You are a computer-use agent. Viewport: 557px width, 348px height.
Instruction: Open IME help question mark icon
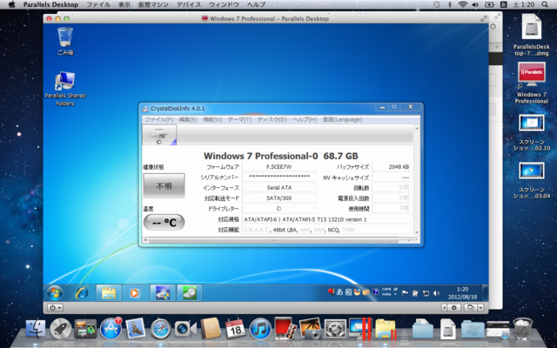point(376,292)
